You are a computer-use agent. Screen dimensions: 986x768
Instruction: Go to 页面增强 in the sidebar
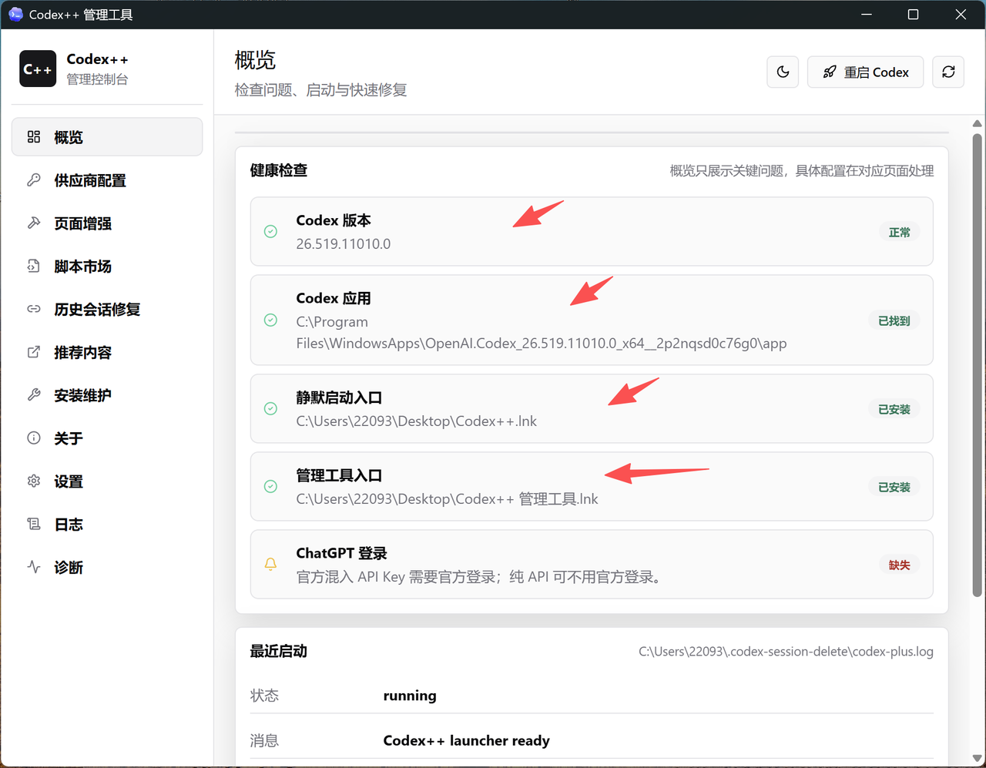coord(107,223)
